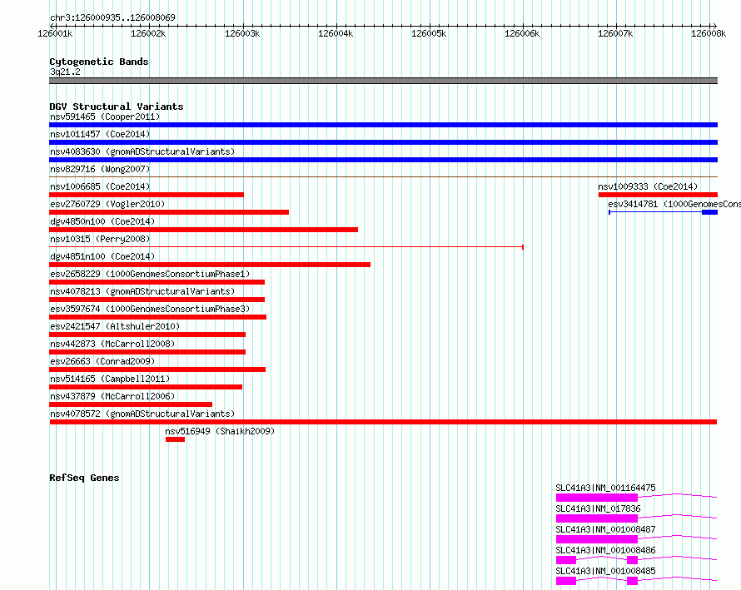The image size is (741, 590).
Task: Open nsv829716 (Wong2007) variant label
Action: point(100,169)
